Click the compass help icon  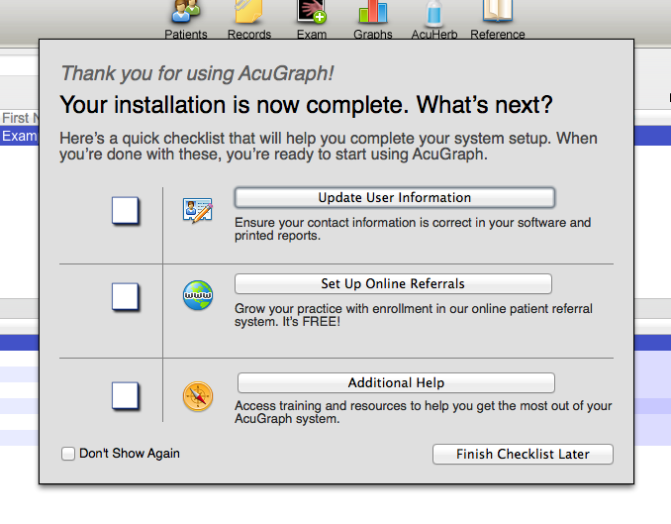point(198,396)
